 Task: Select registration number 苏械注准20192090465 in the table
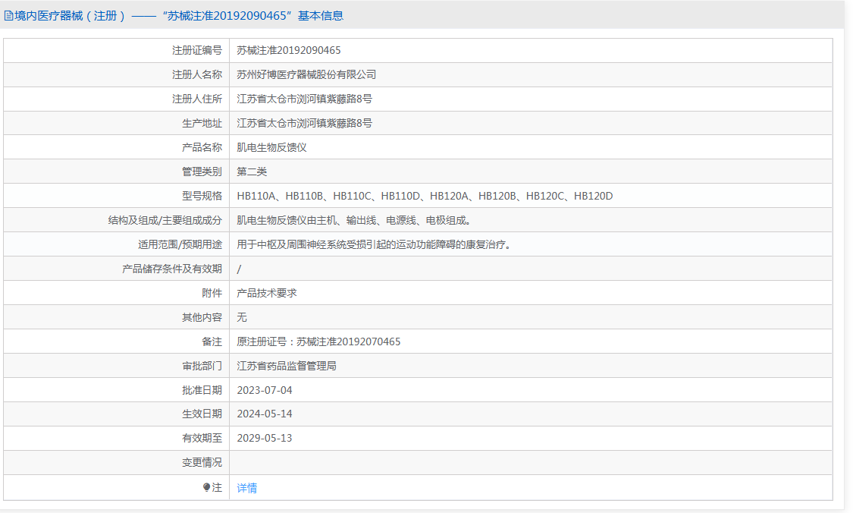289,50
